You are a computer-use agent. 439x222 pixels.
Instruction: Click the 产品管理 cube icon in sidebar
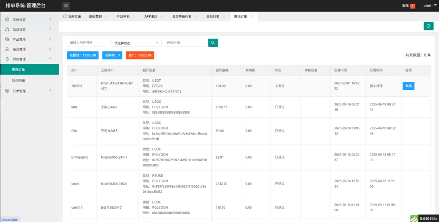[x=7, y=39]
